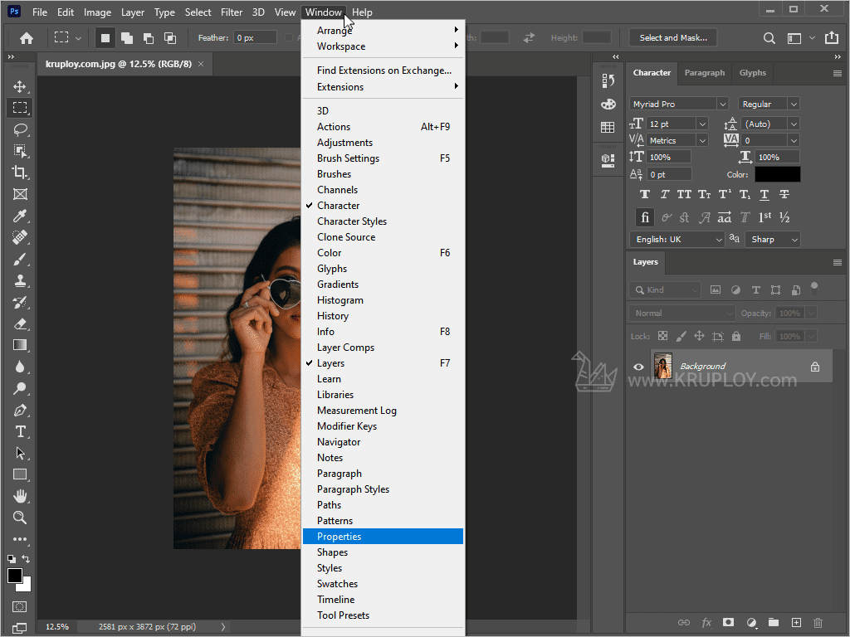Screen dimensions: 850x637
Task: Click the Share image icon
Action: click(x=831, y=37)
